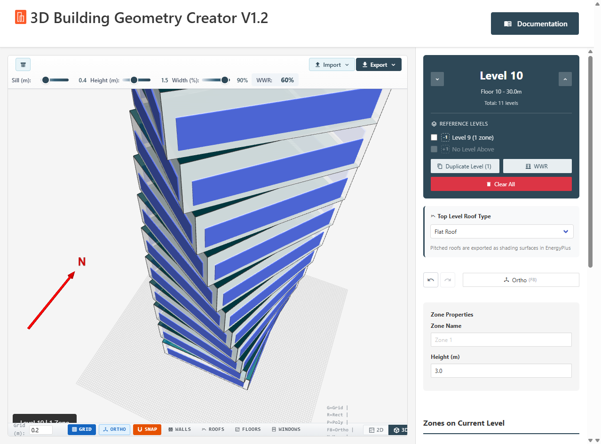Click the window Height slider handle
Screen dimensions: 601x444
tap(134, 80)
